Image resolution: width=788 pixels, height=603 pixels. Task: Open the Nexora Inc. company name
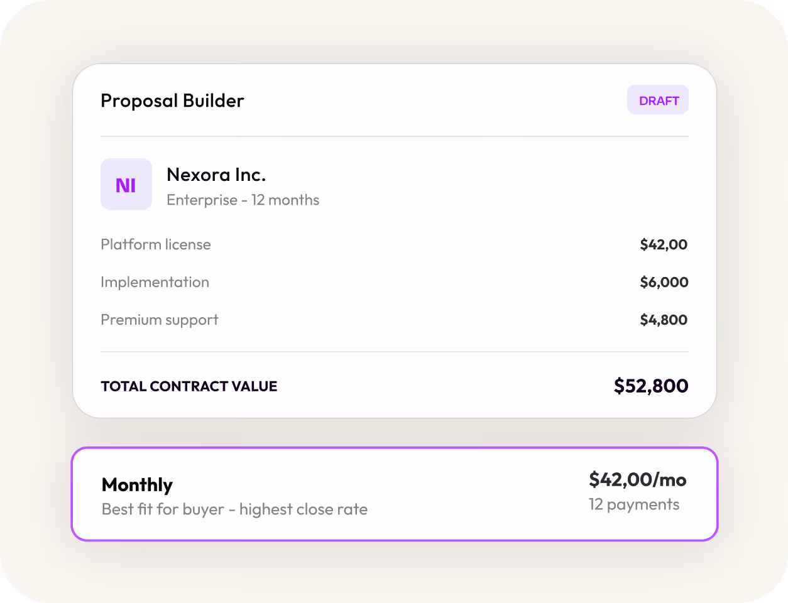click(216, 175)
